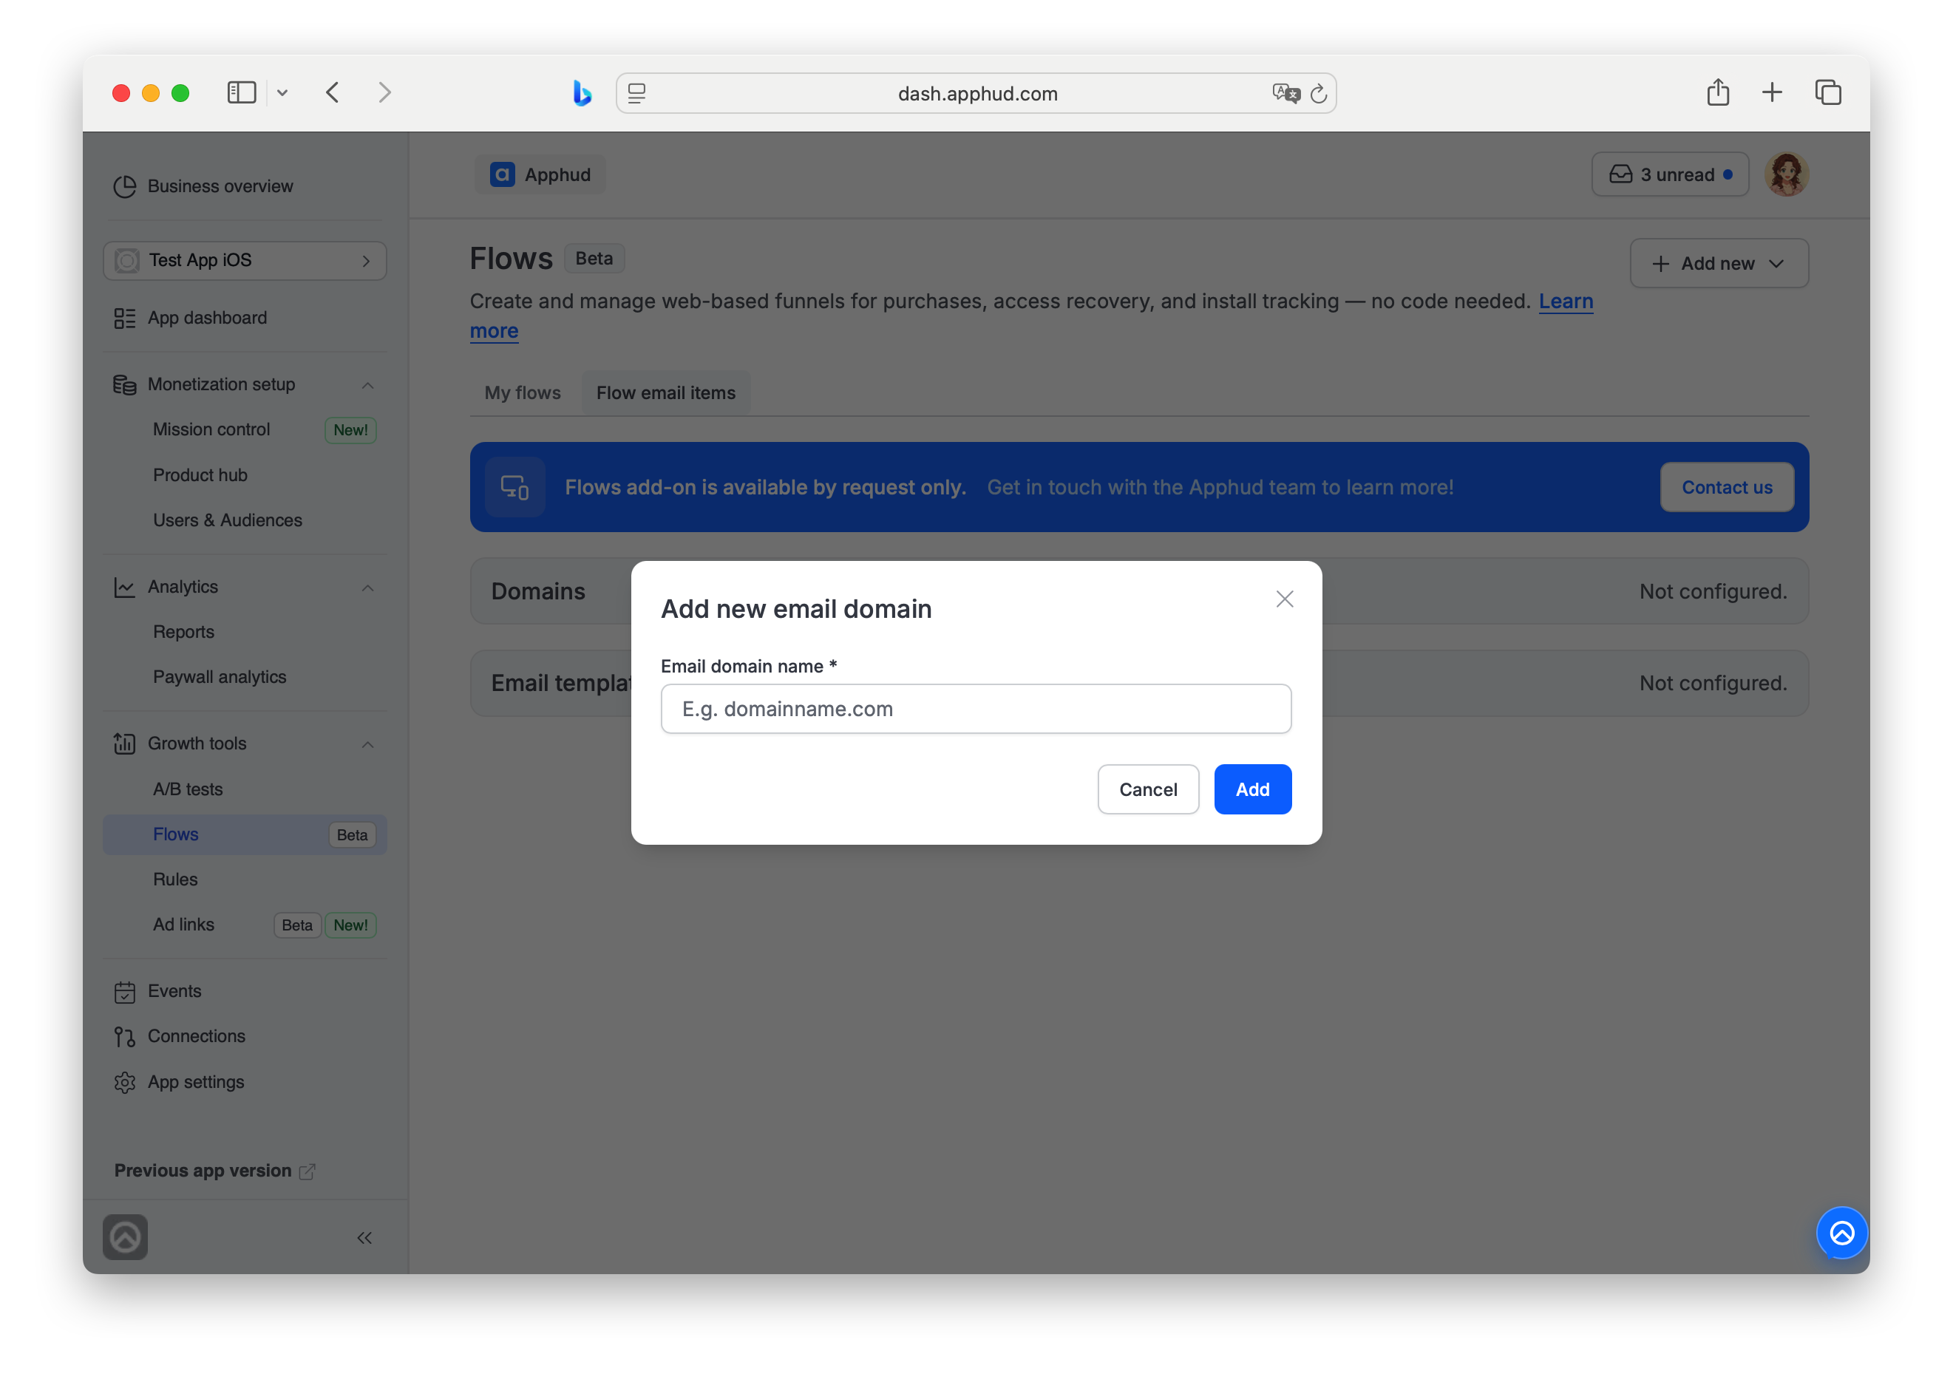Click the Test App iOS app icon

(127, 261)
